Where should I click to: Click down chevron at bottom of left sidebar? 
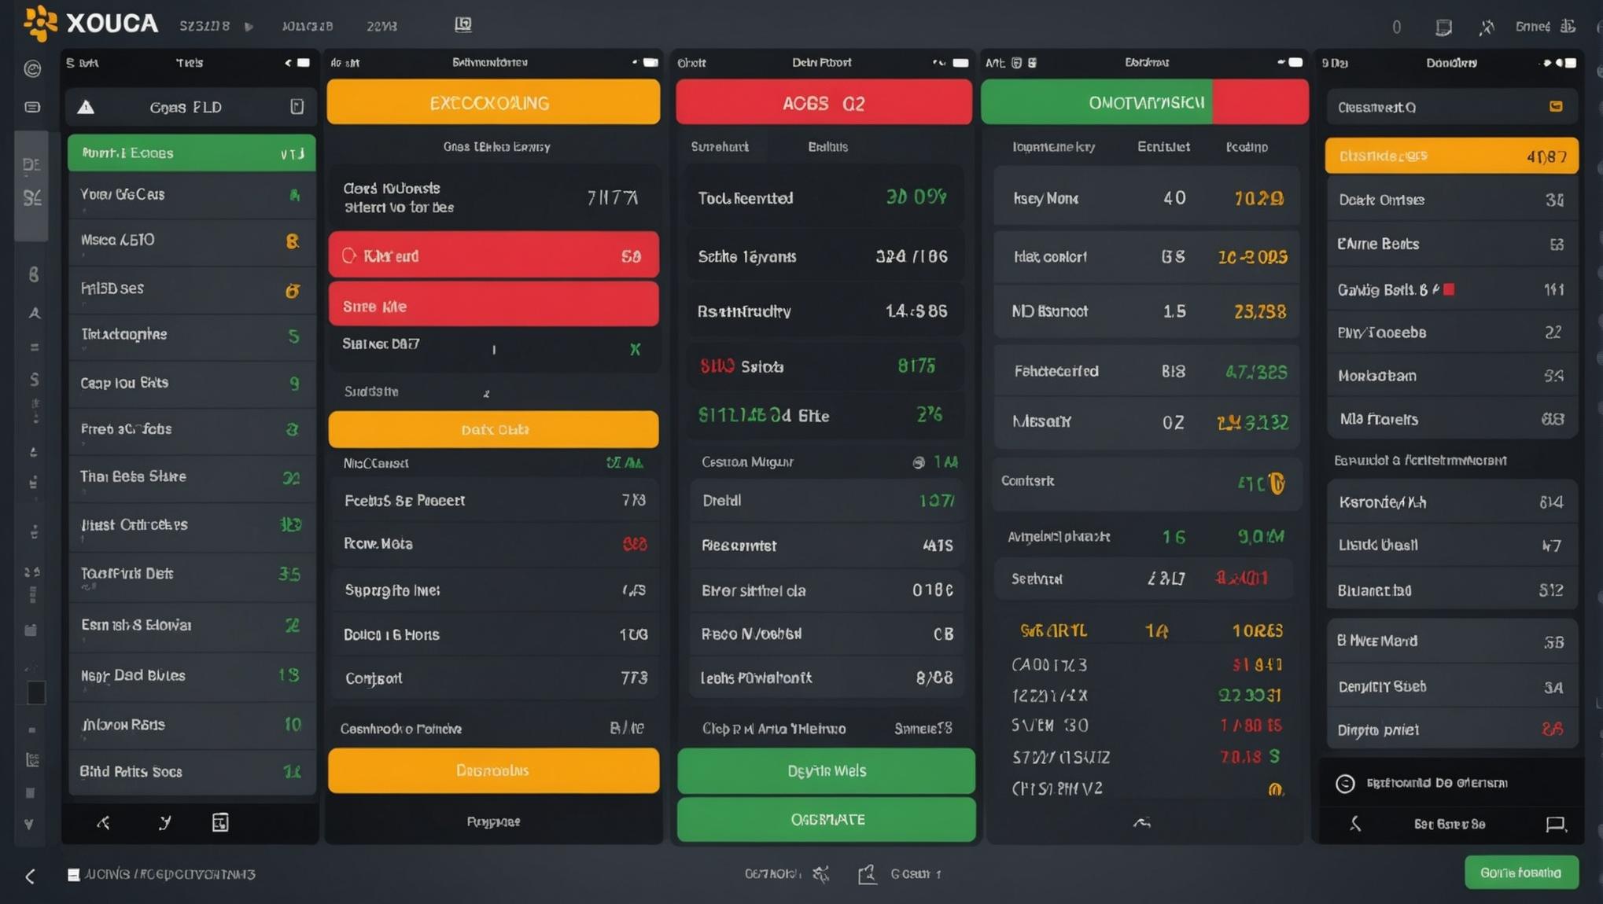click(29, 825)
